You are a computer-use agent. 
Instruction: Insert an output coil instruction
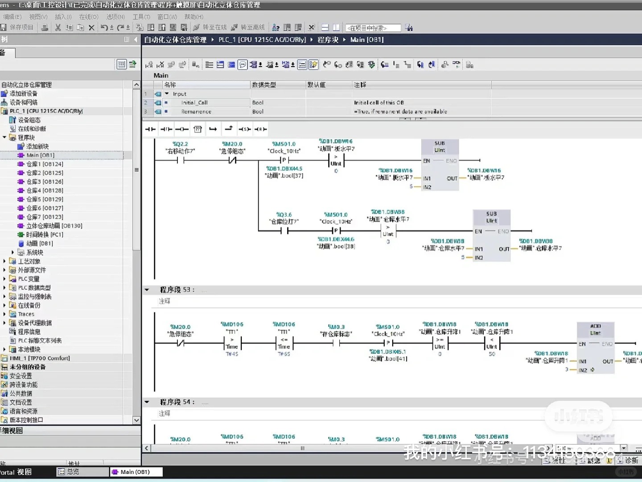[182, 129]
